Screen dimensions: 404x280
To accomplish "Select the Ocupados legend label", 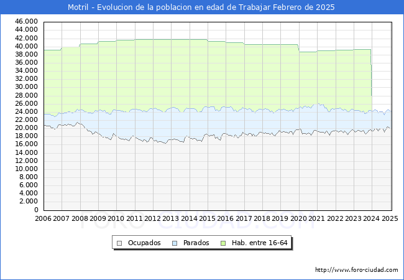I will (144, 243).
